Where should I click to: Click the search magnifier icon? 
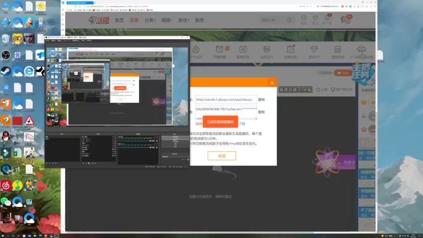[x=289, y=20]
